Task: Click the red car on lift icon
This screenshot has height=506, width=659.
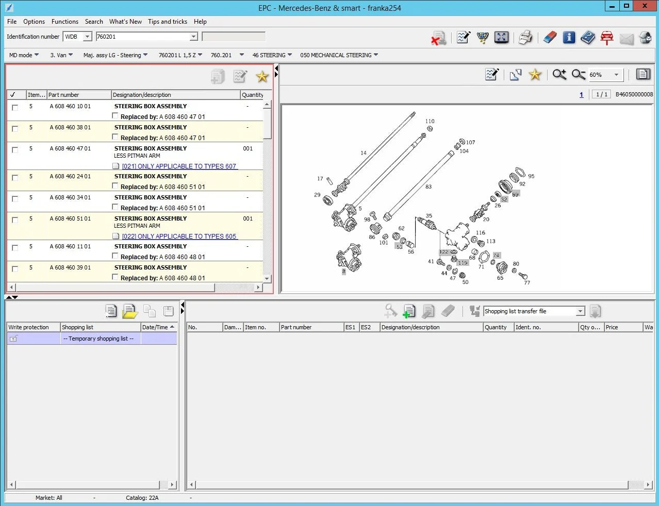Action: click(607, 38)
